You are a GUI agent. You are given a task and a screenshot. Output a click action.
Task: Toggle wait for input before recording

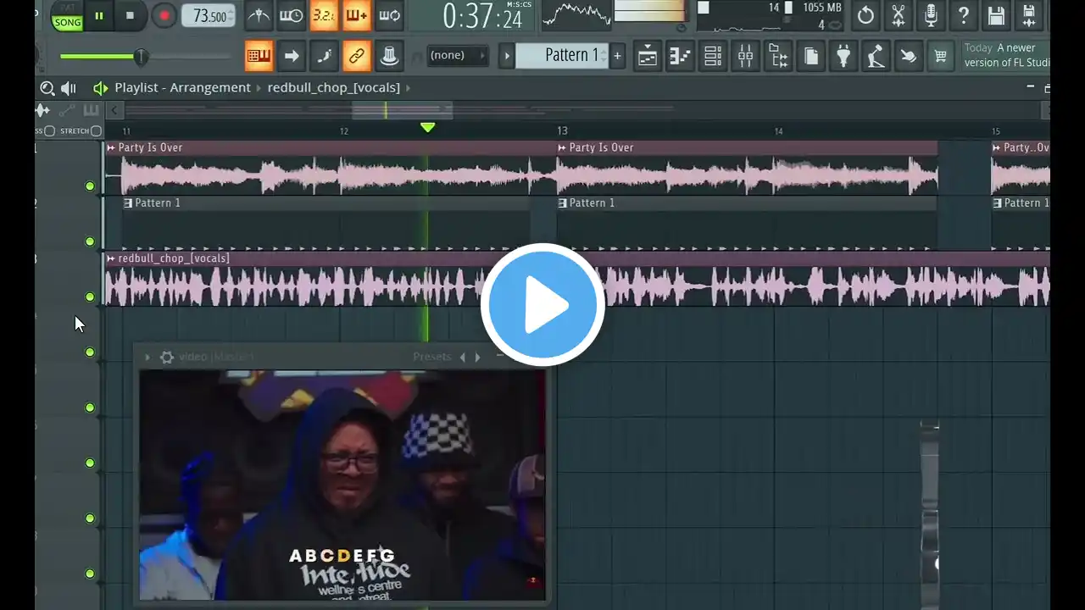point(291,15)
